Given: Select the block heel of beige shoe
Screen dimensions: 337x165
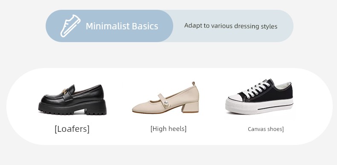Looking at the screenshot, I should click(x=190, y=107).
